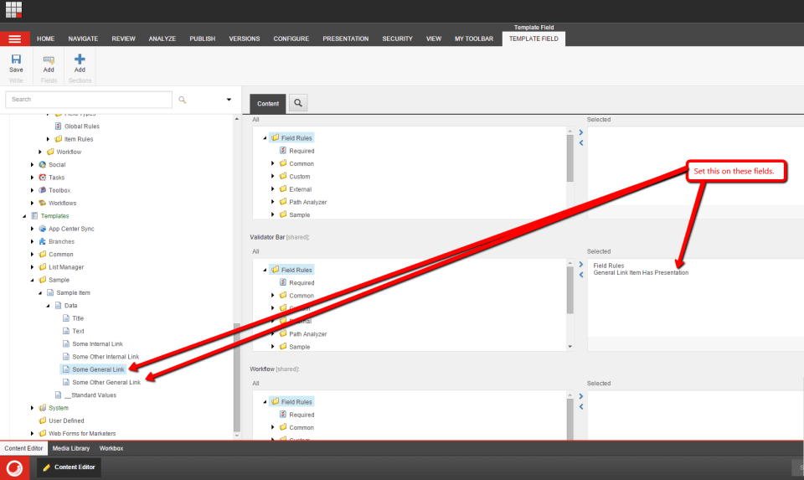Screen dimensions: 804x480
Task: Expand the Item Rules node
Action: coord(49,139)
